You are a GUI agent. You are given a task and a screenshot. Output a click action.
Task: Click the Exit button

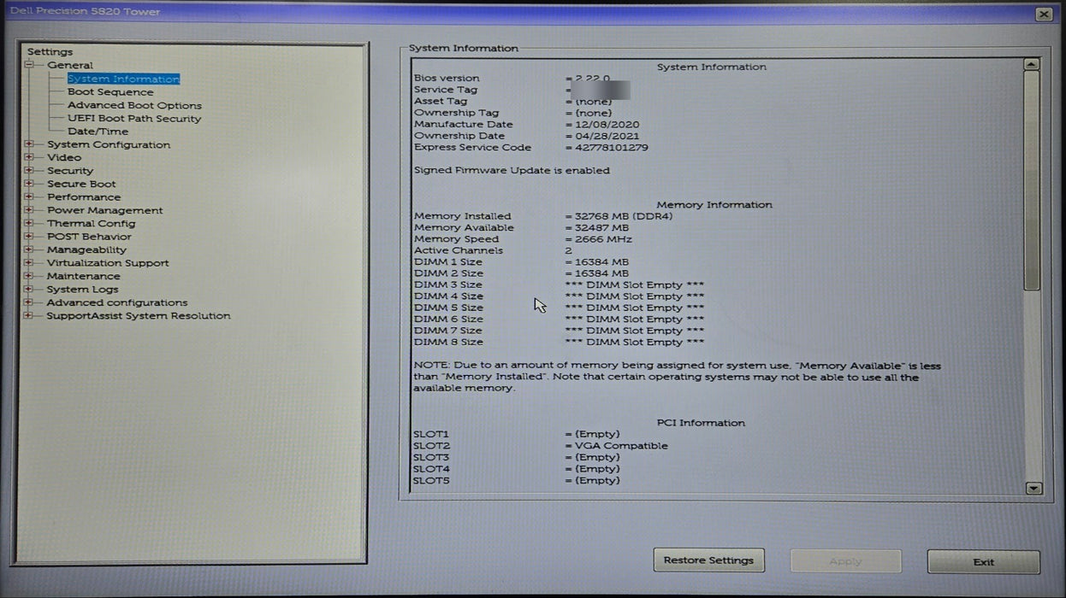pos(984,561)
